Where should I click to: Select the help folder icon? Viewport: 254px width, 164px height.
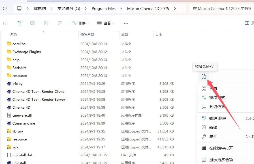pyautogui.click(x=9, y=60)
